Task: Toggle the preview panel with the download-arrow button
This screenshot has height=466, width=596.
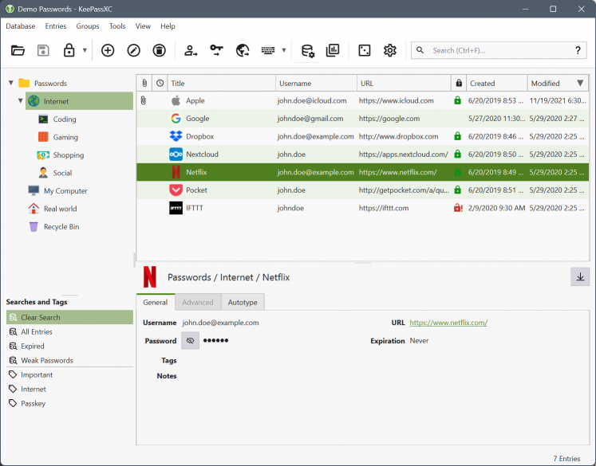Action: click(580, 276)
